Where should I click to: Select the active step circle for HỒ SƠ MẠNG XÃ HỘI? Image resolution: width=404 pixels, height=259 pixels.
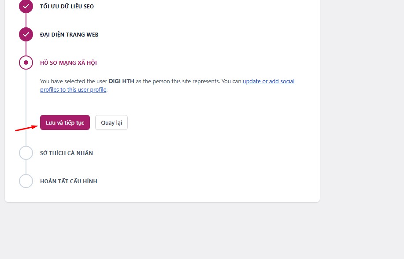[x=26, y=63]
